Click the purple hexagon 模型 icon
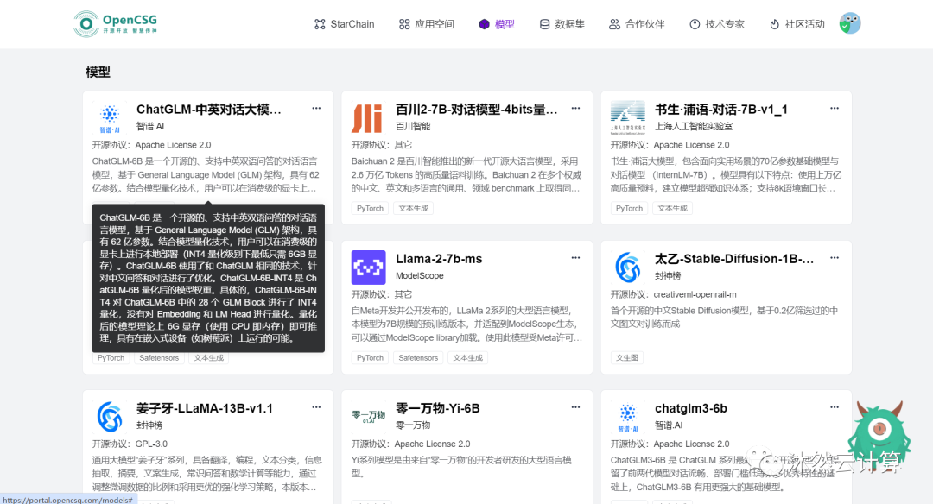 pyautogui.click(x=485, y=24)
